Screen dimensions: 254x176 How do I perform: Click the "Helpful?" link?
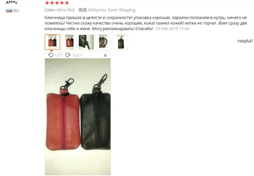pos(245,41)
